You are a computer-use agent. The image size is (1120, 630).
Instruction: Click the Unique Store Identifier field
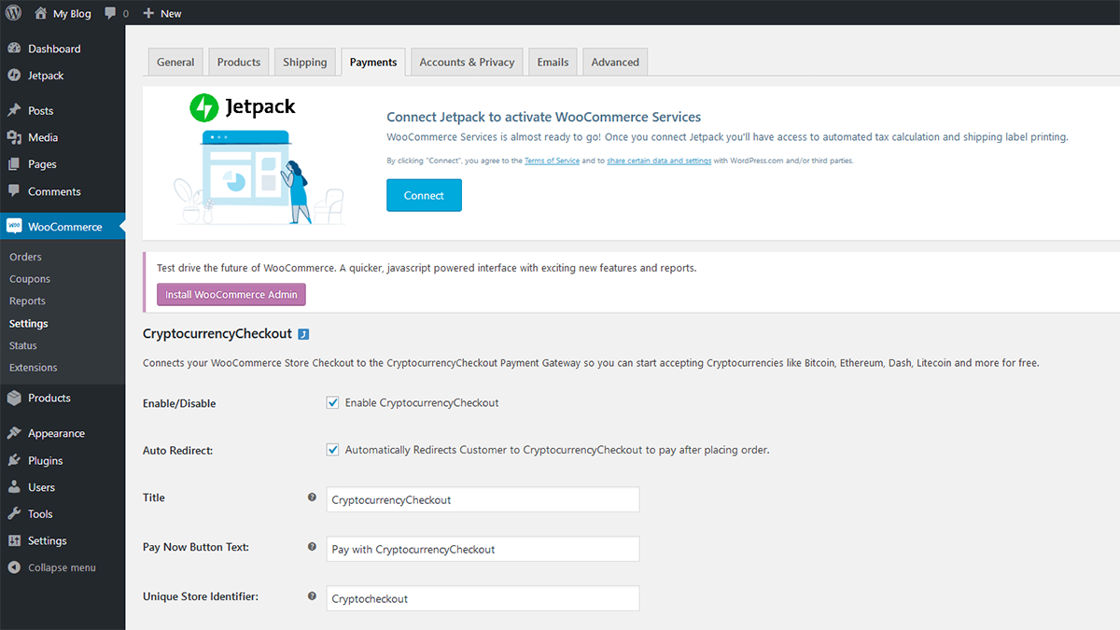click(483, 598)
